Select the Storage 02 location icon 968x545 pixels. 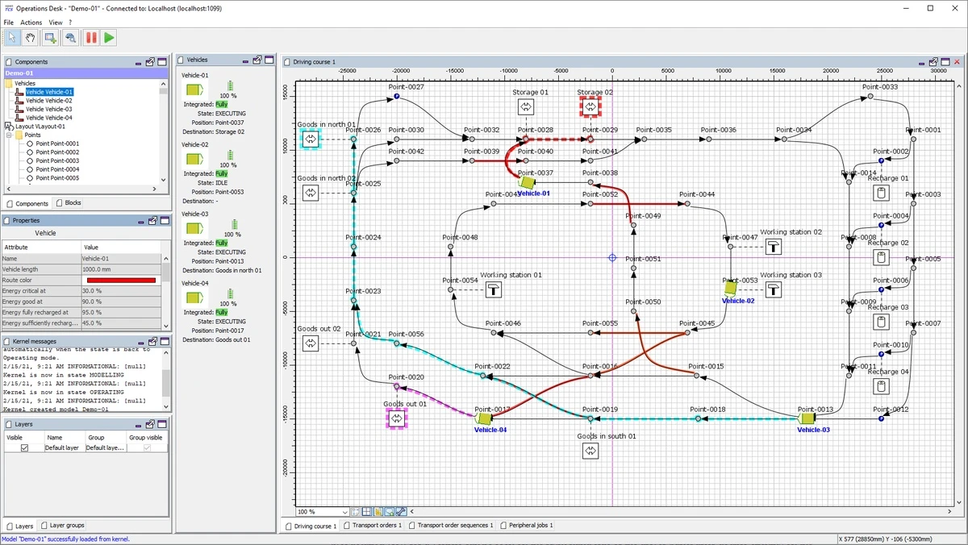pos(590,106)
